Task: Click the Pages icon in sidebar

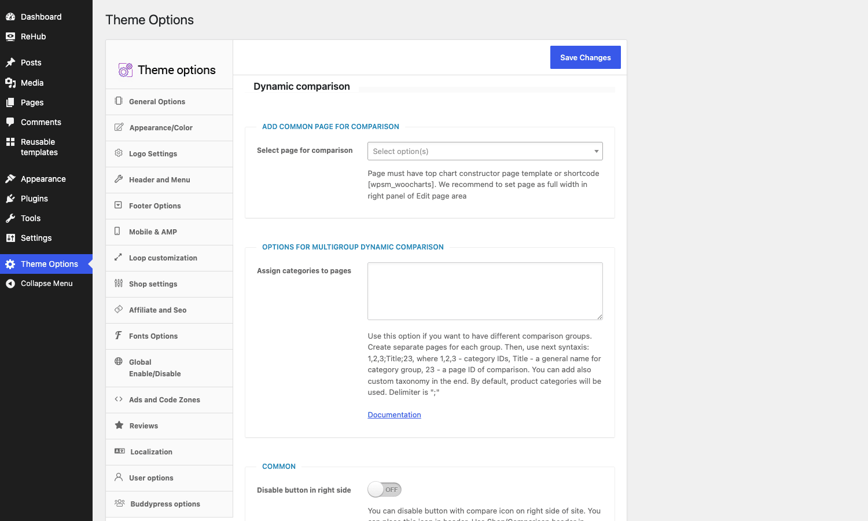Action: pyautogui.click(x=10, y=102)
